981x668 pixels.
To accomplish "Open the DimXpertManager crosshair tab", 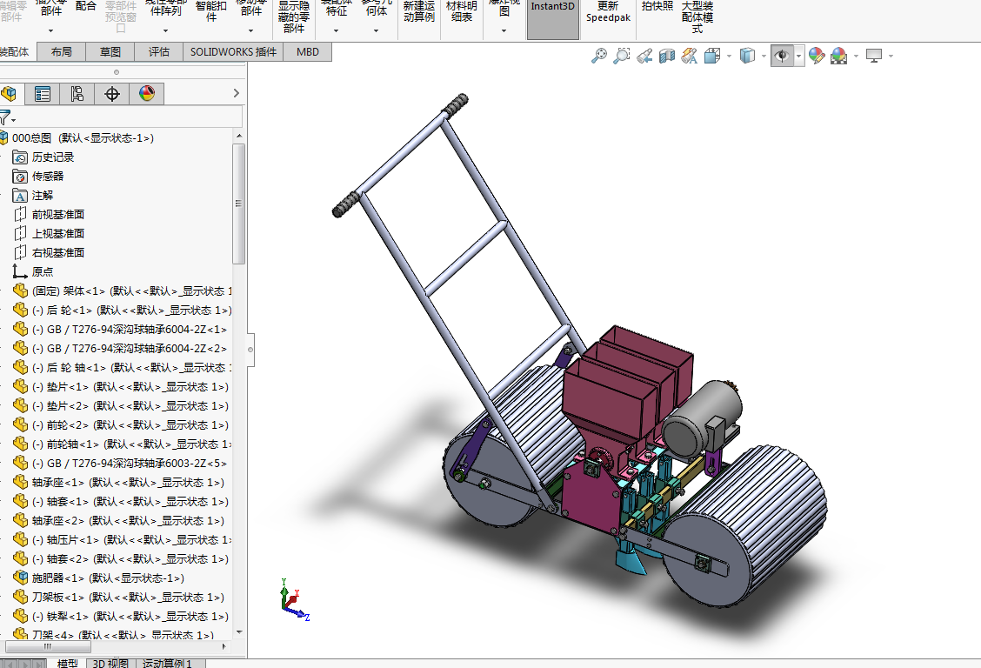I will (112, 94).
